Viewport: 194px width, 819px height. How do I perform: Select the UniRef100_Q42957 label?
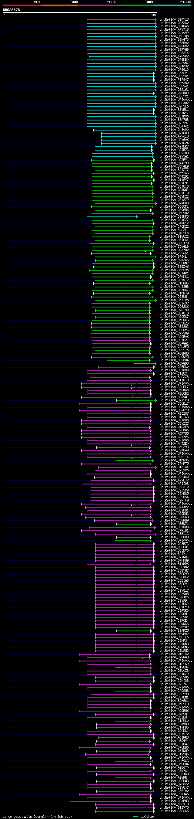[x=174, y=63]
